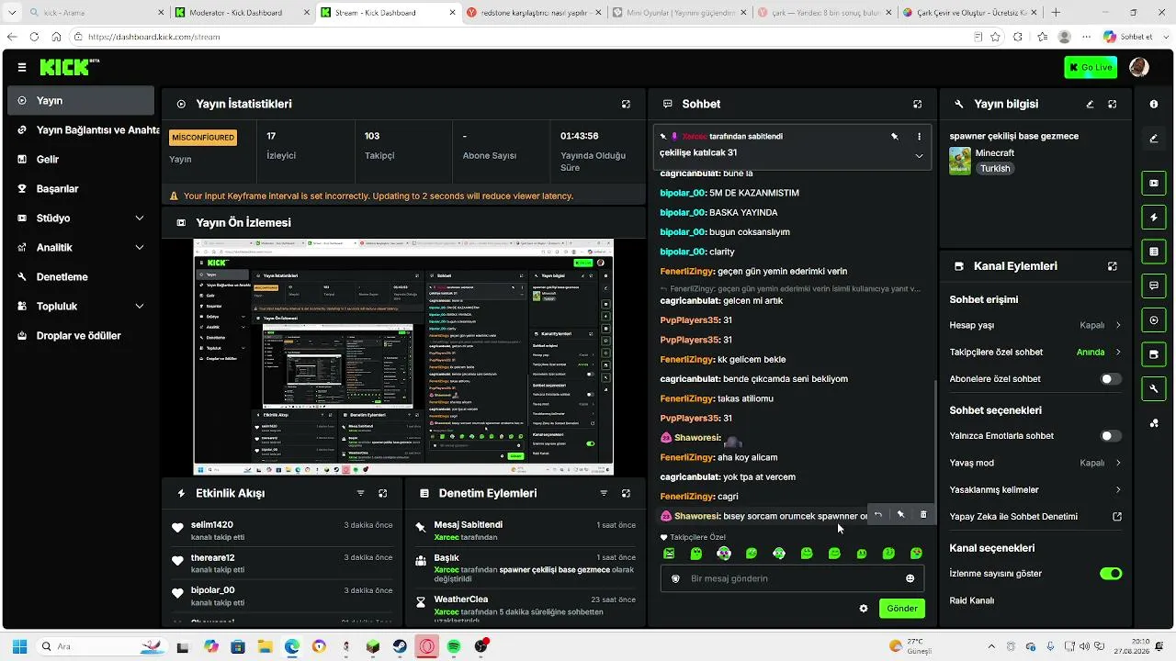Toggle the chat bubble widget icon in the right sidebar

[1154, 286]
